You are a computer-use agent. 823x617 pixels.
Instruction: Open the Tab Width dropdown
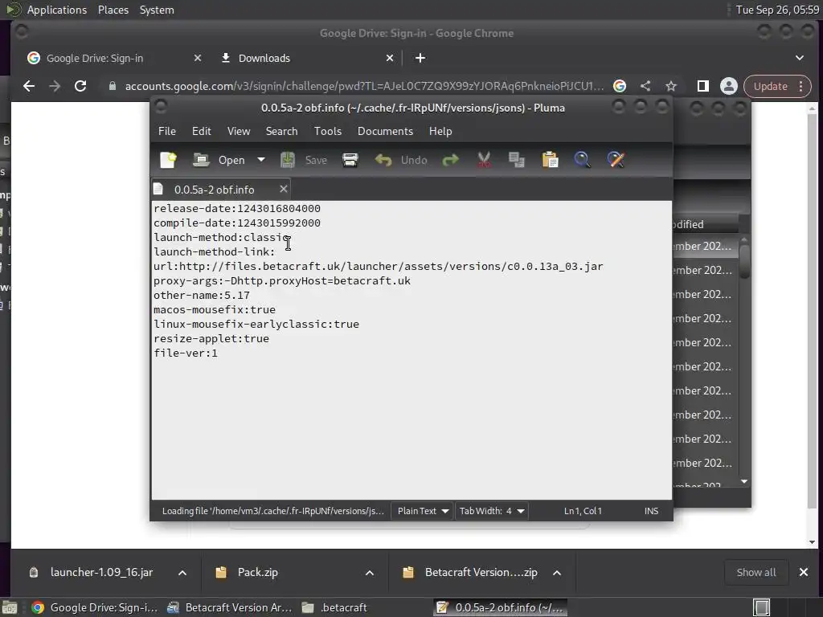coord(492,511)
